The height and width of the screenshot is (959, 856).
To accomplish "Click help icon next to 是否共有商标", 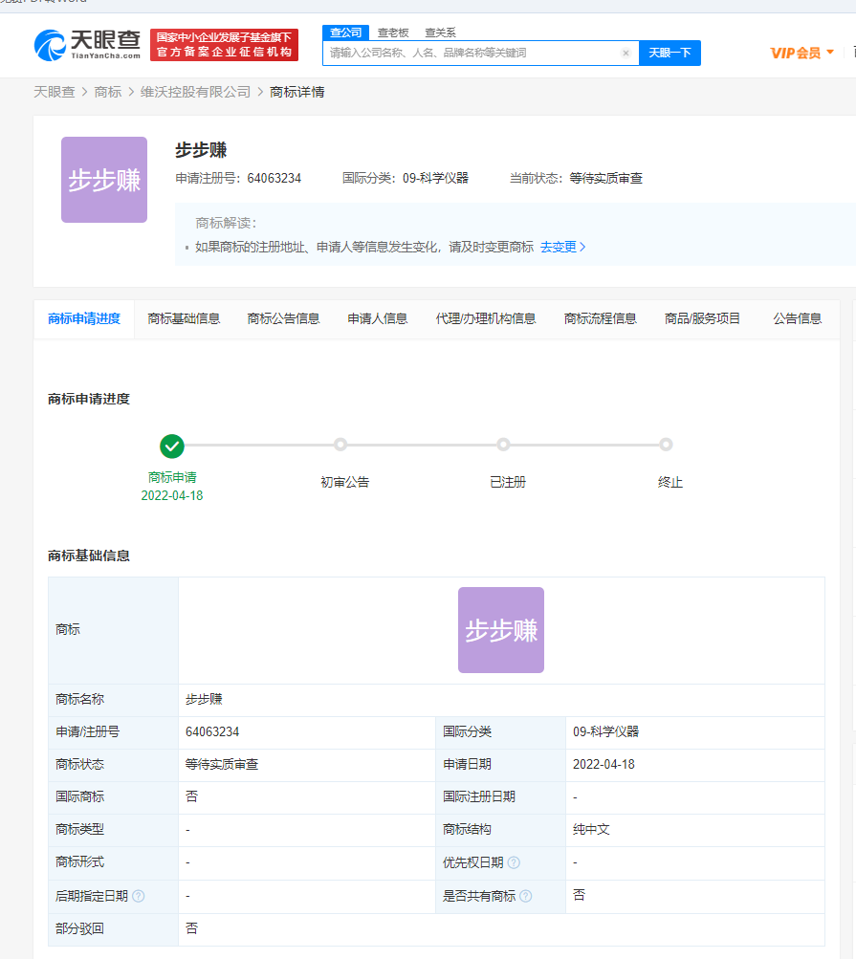I will point(525,896).
